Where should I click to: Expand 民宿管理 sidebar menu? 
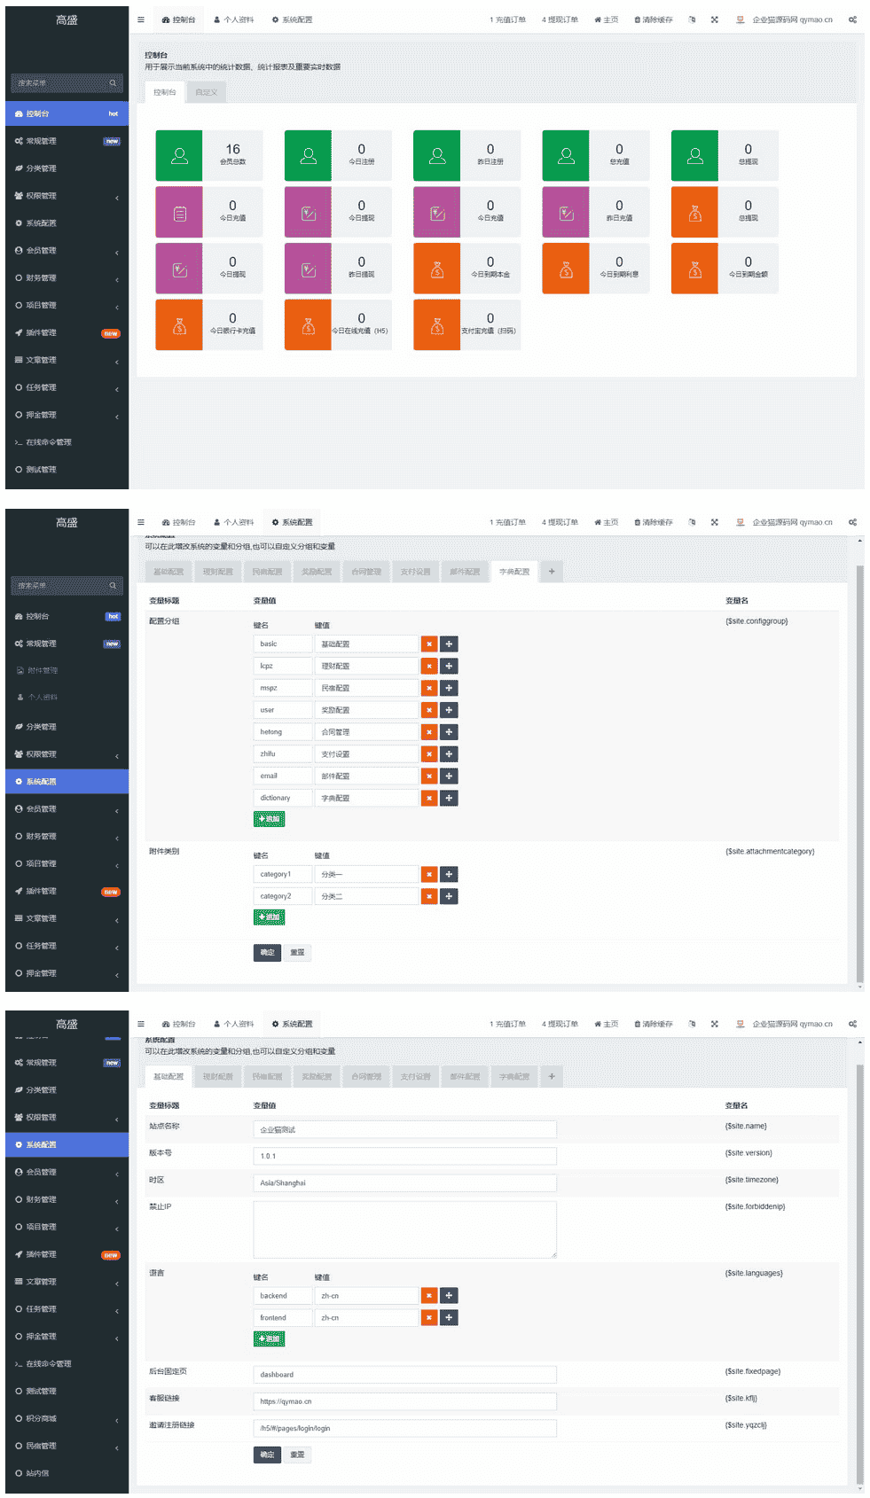coord(67,1447)
